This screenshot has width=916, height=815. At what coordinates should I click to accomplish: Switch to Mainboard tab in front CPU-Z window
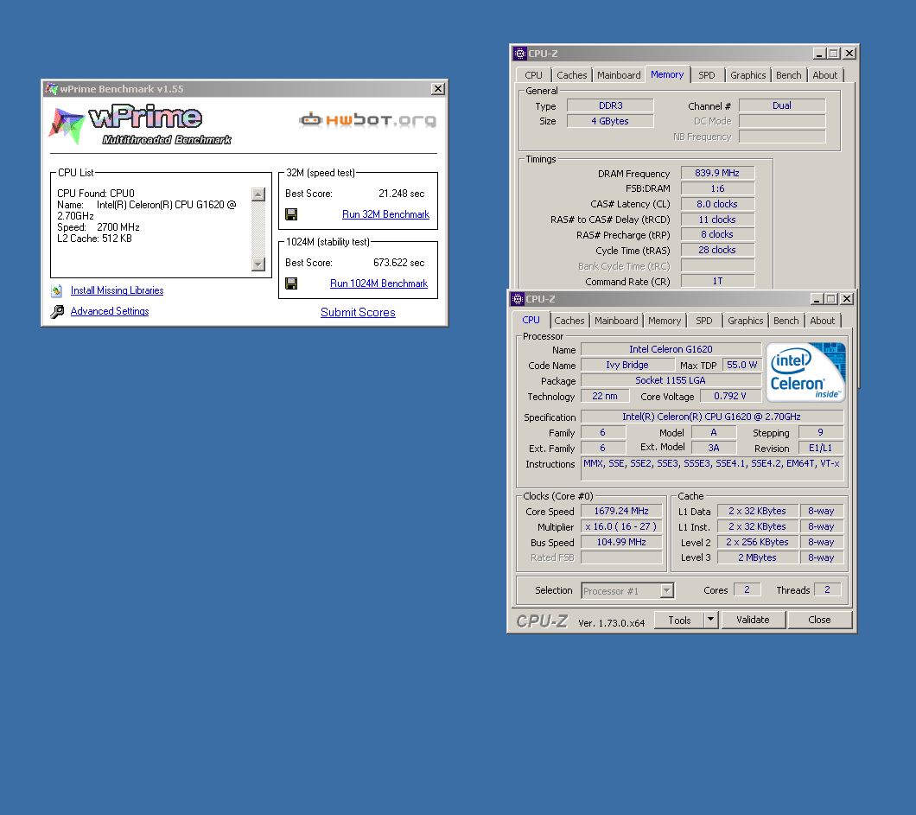coord(616,321)
